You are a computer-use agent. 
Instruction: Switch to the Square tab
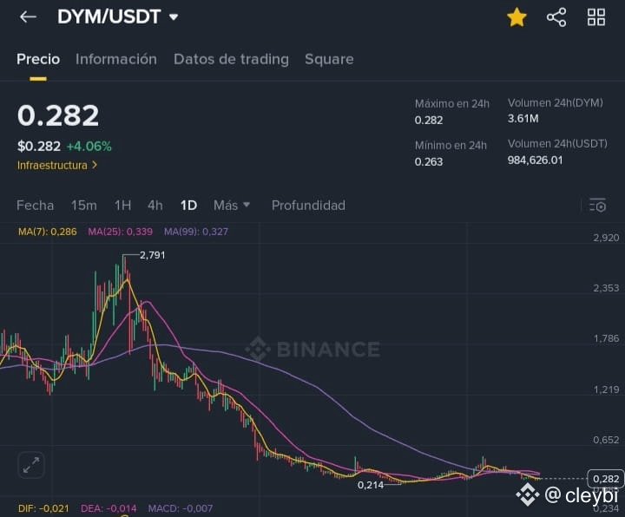329,59
